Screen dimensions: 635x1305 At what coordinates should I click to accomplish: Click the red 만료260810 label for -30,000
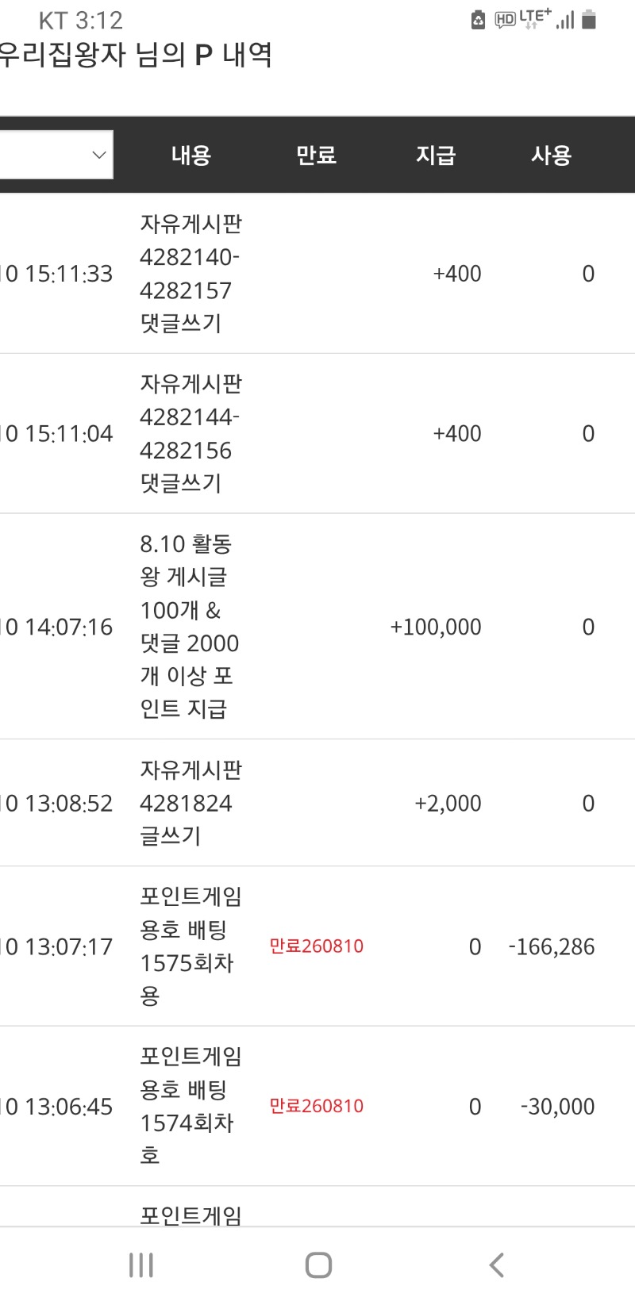click(x=316, y=1106)
